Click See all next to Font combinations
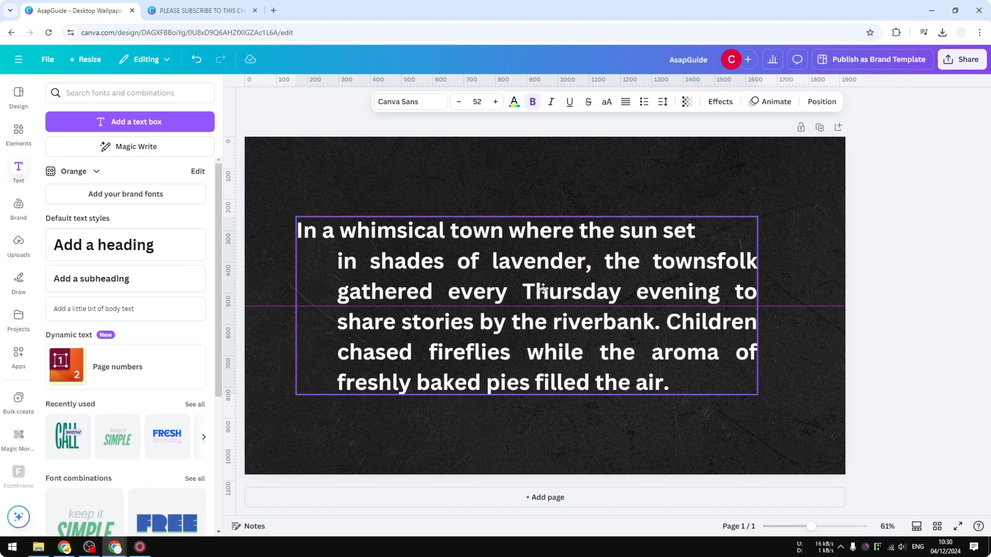The image size is (991, 557). click(195, 478)
